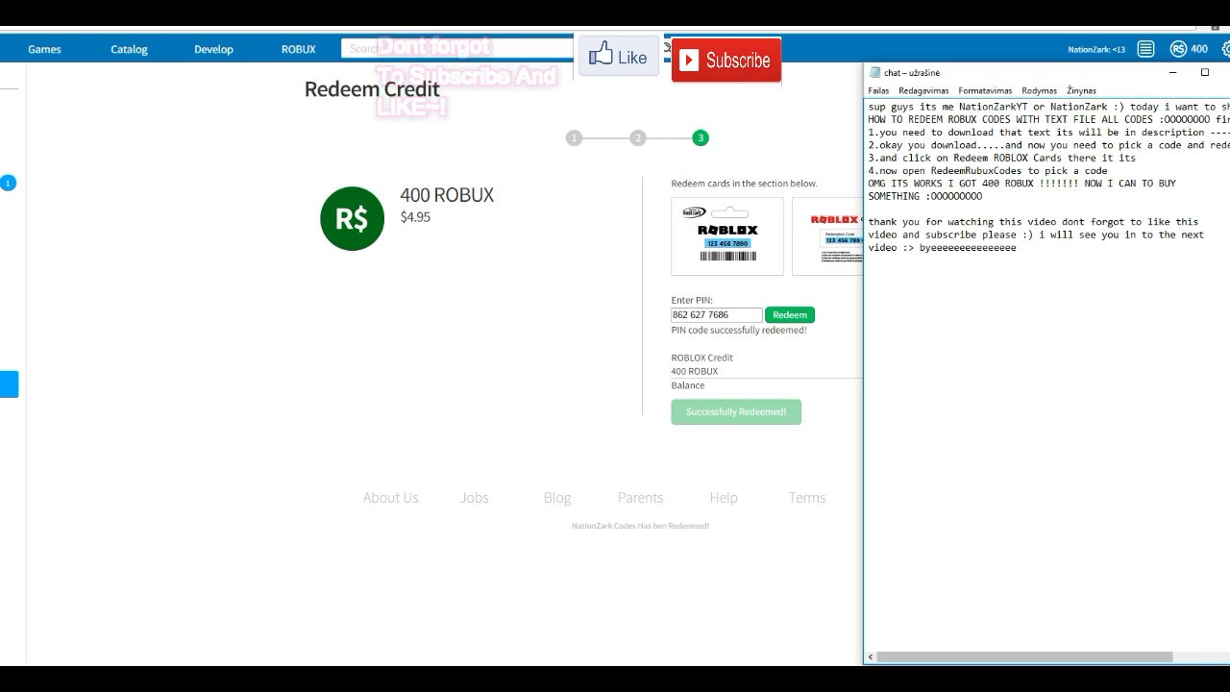
Task: Open the Failas menu in Notepad
Action: click(878, 91)
